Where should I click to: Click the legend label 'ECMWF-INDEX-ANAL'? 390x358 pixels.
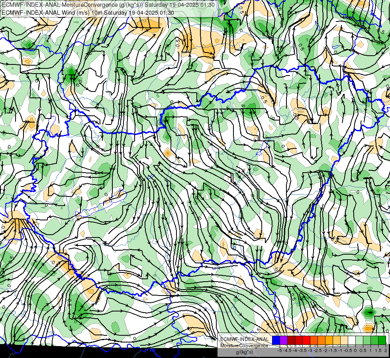pos(245,339)
